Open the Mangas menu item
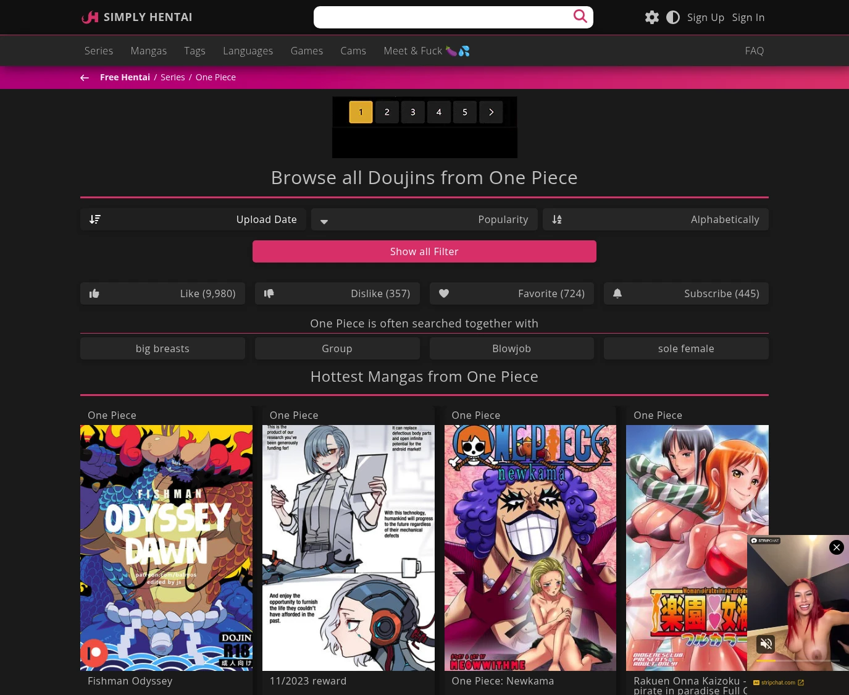Viewport: 849px width, 695px height. tap(149, 51)
